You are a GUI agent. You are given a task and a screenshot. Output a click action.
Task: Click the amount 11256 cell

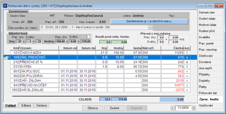(x=172, y=53)
